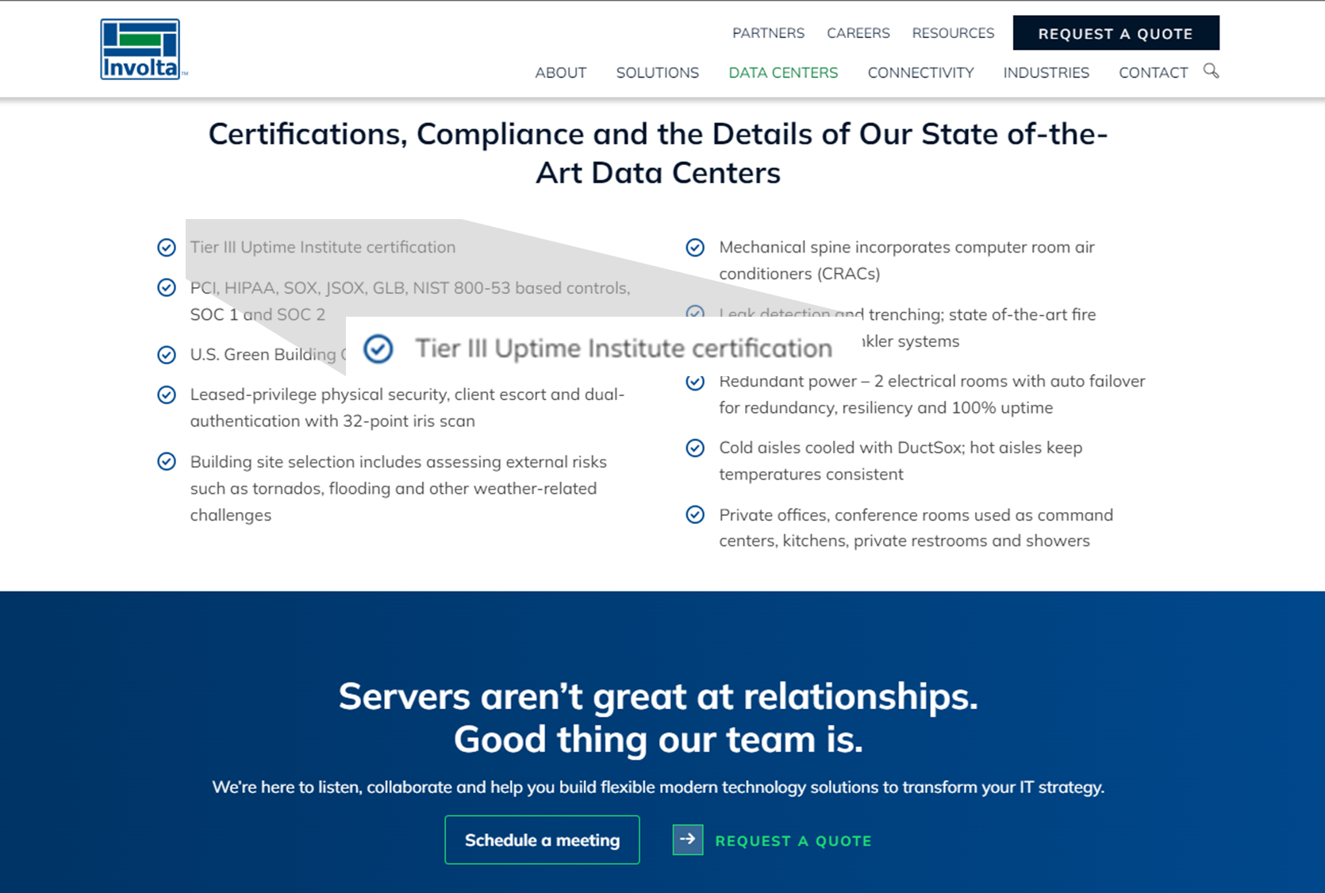Click text 'Building site selection includes assessing'
Screen dimensions: 1325x893
(x=346, y=461)
